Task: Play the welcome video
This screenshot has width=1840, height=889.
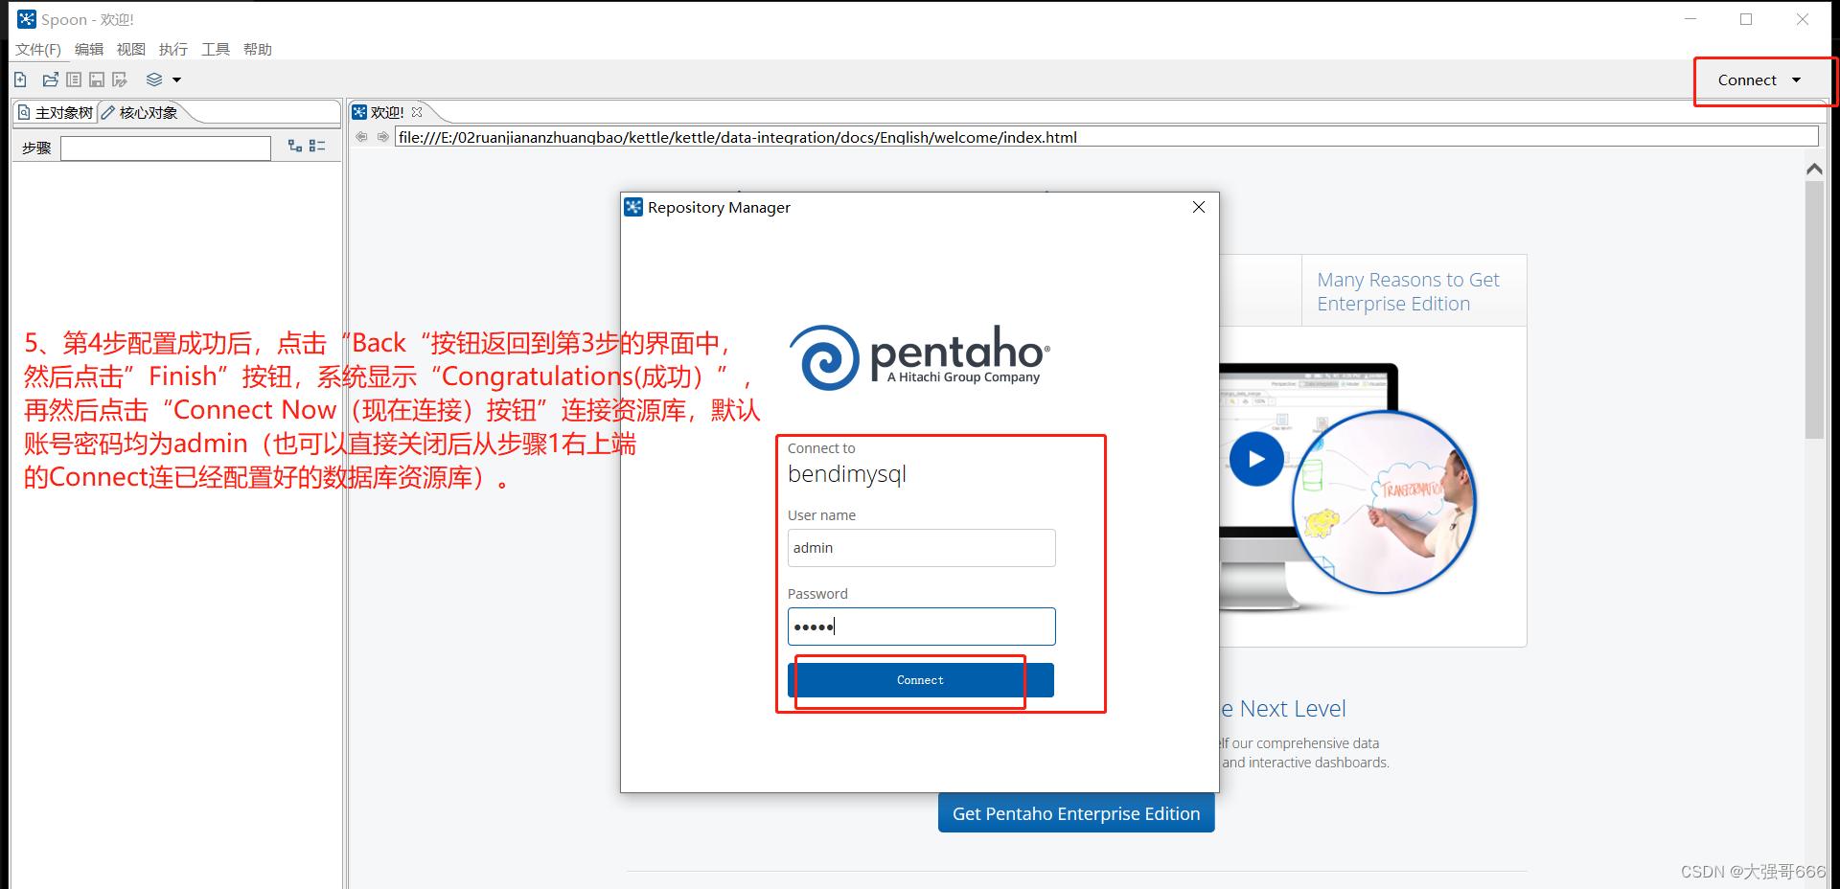Action: pyautogui.click(x=1256, y=459)
